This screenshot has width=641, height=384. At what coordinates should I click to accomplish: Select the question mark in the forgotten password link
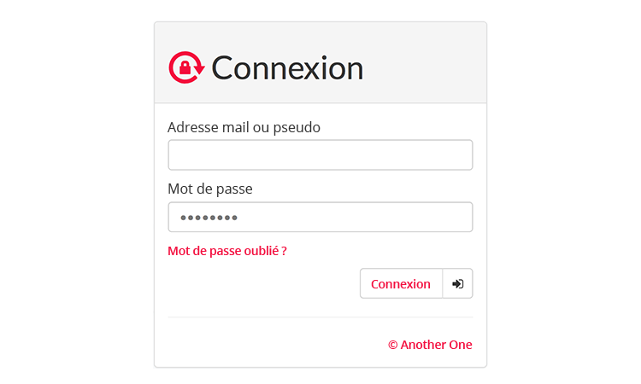point(284,251)
